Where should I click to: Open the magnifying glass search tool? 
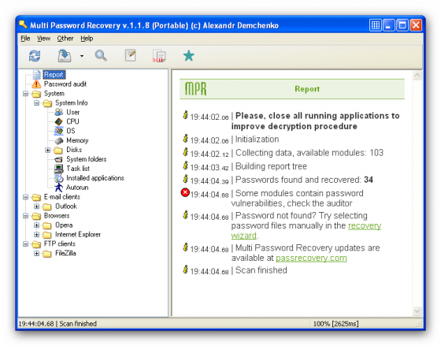(x=101, y=55)
